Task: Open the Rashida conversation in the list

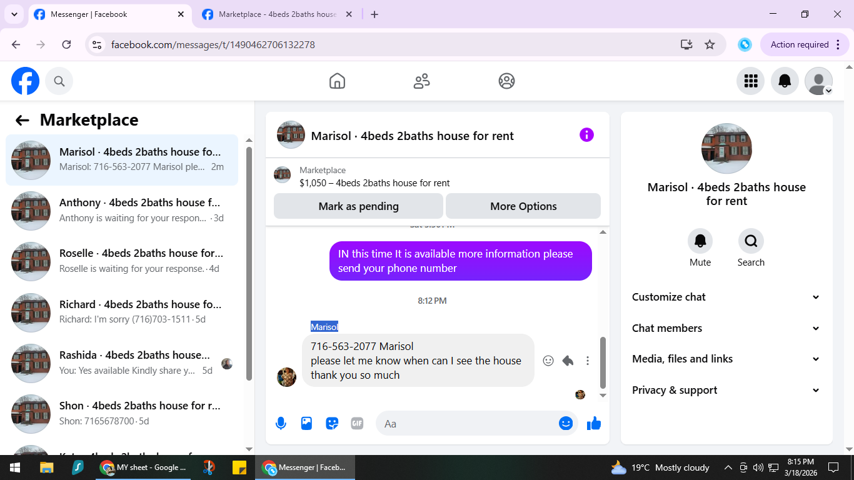Action: [x=122, y=362]
